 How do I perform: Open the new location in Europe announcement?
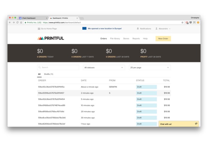pos(105,28)
